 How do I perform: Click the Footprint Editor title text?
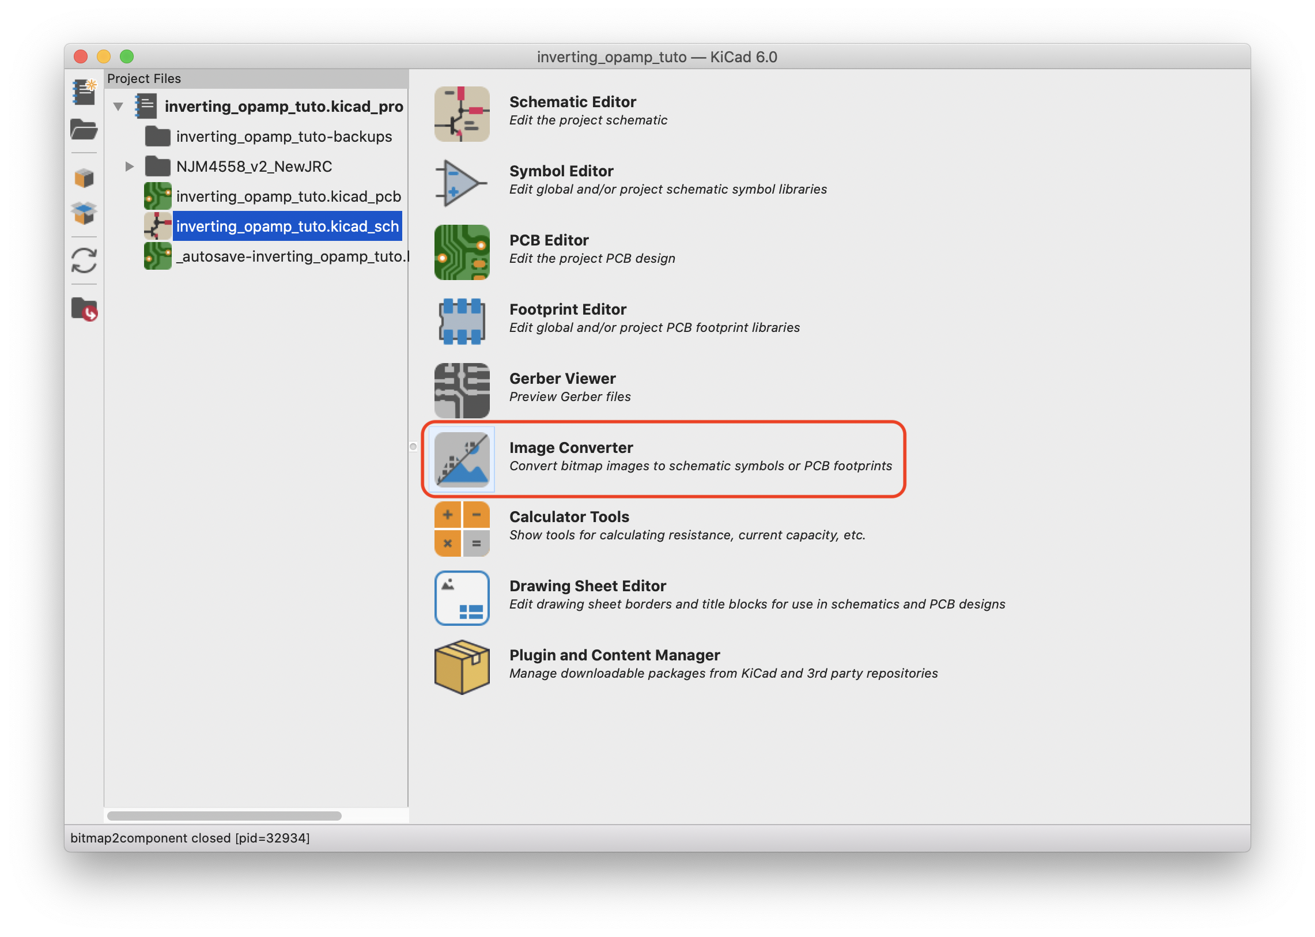(x=568, y=310)
